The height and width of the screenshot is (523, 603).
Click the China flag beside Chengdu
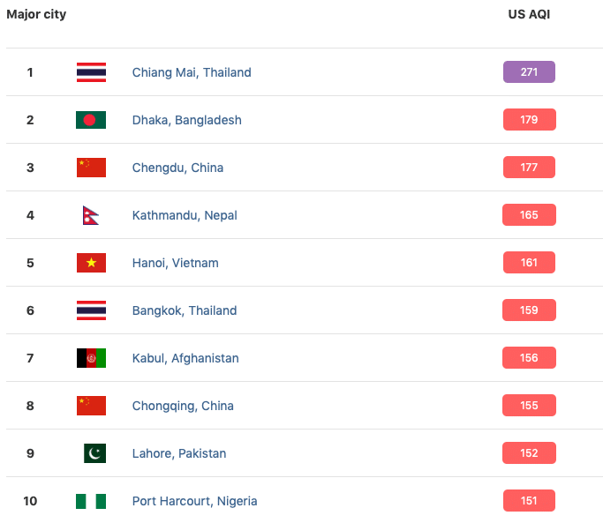(91, 168)
